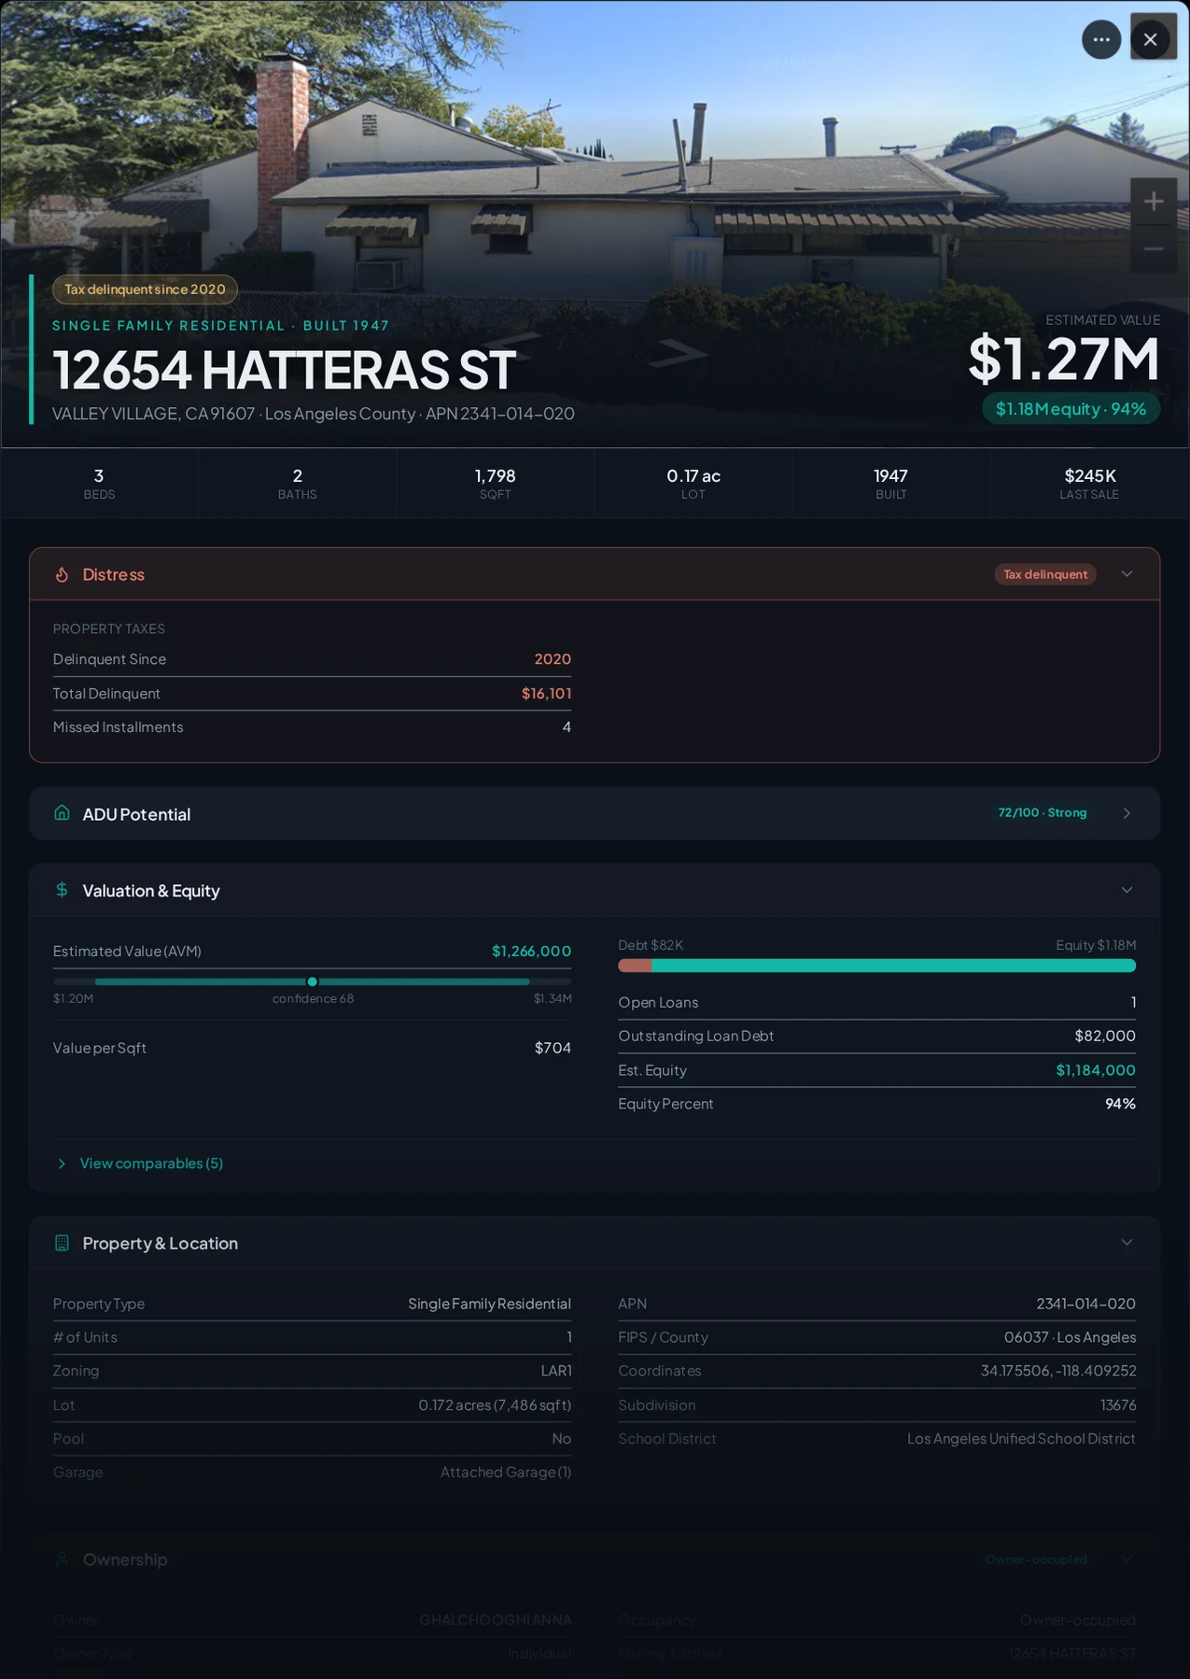Click the $1.18M equity 94% pill
This screenshot has width=1190, height=1679.
point(1071,409)
